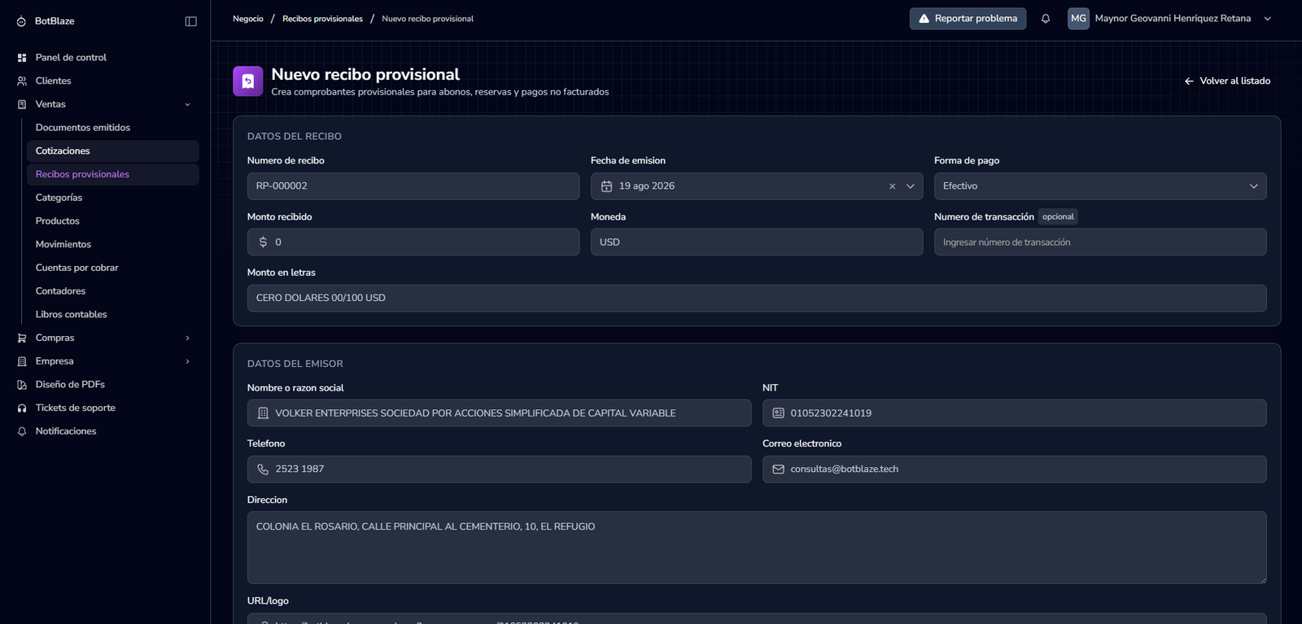
Task: Select Cotizaciones in the sidebar
Action: click(113, 151)
